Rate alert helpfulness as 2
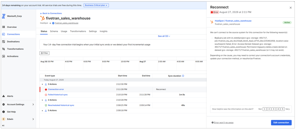296x129 pixels. click(x=269, y=109)
